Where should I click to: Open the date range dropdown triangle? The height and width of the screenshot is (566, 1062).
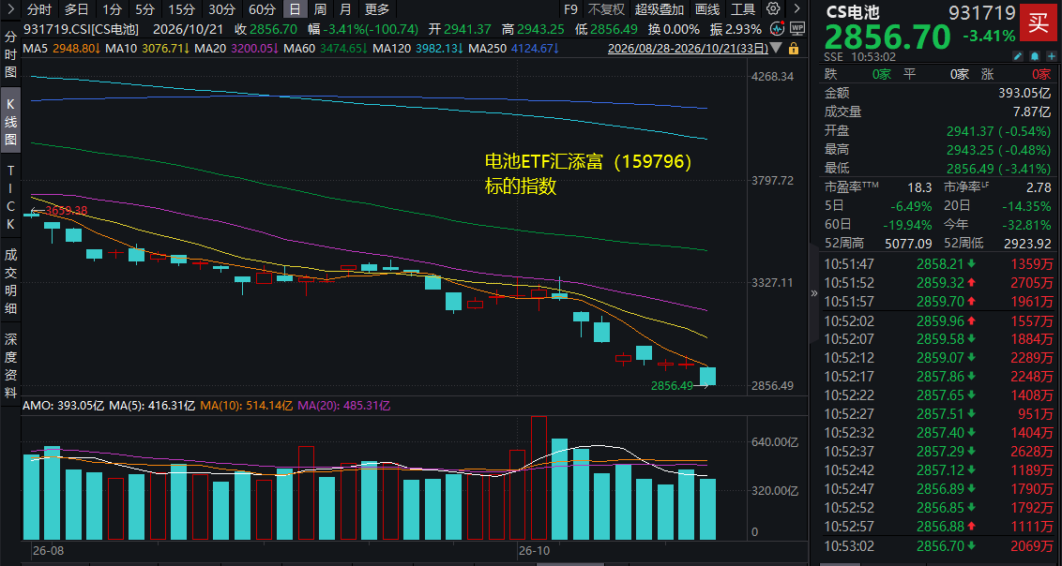[776, 49]
